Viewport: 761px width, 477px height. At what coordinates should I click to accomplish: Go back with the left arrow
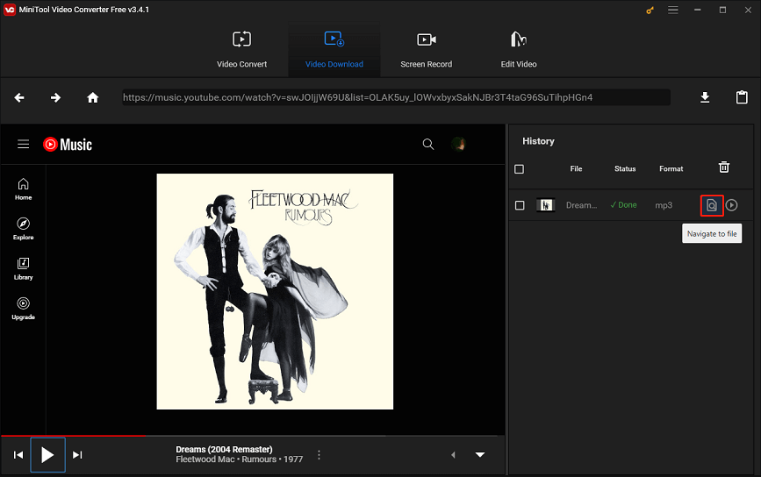(19, 97)
